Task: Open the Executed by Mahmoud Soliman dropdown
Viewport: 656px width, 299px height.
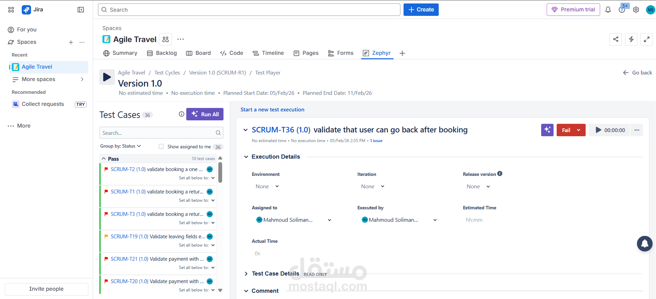Action: click(x=399, y=220)
